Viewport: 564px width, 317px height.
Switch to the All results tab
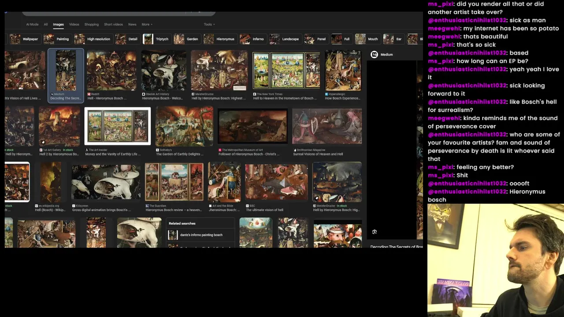[x=45, y=24]
